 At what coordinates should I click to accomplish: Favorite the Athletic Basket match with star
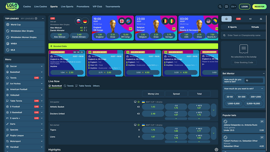pos(138,102)
